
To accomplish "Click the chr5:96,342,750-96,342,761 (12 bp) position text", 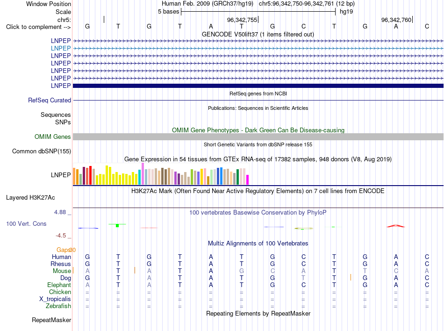I will 307,4.
